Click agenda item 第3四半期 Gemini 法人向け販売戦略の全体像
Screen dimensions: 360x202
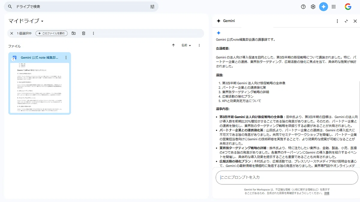pyautogui.click(x=253, y=83)
